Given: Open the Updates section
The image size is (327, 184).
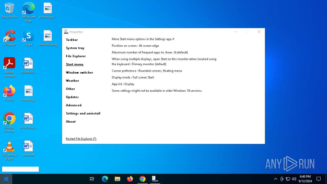Looking at the screenshot, I should (x=72, y=97).
